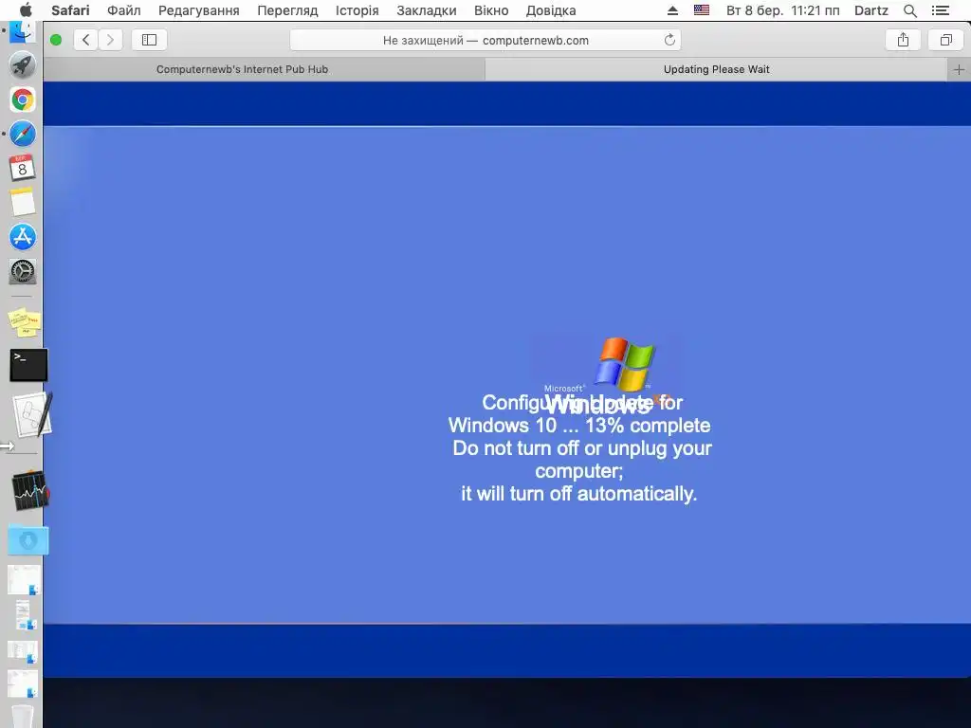The image size is (971, 728).
Task: Toggle the Safari sidebar button
Action: [x=149, y=40]
